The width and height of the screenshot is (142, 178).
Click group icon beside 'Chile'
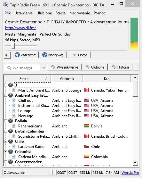pyautogui.click(x=11, y=141)
